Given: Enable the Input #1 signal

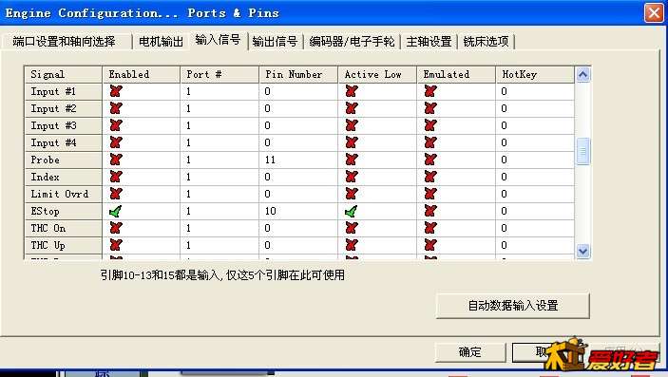Looking at the screenshot, I should coord(116,91).
